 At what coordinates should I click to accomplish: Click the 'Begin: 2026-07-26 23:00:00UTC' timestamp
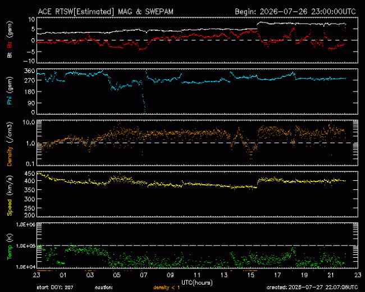[295, 12]
